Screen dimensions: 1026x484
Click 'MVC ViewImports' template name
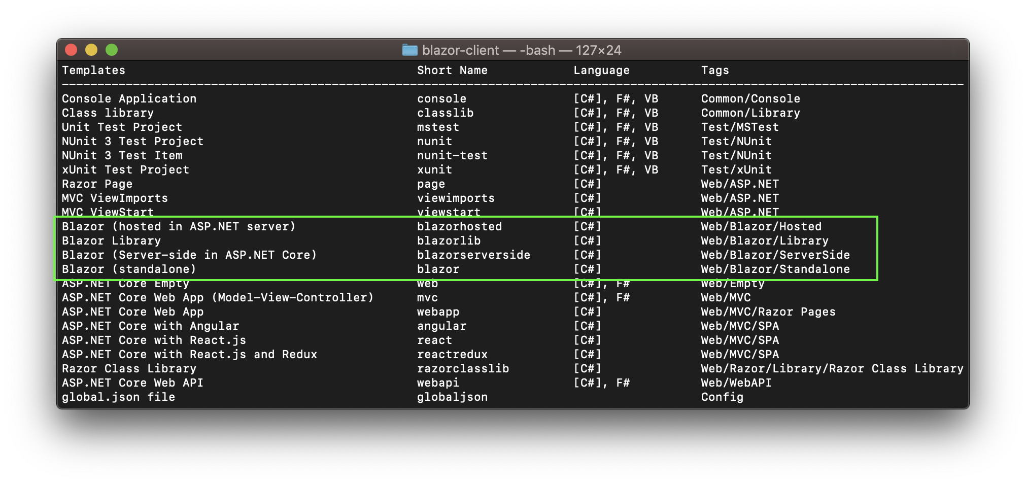pos(115,198)
